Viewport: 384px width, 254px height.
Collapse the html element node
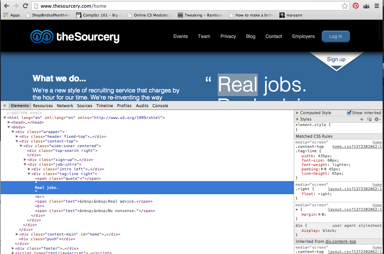5,118
